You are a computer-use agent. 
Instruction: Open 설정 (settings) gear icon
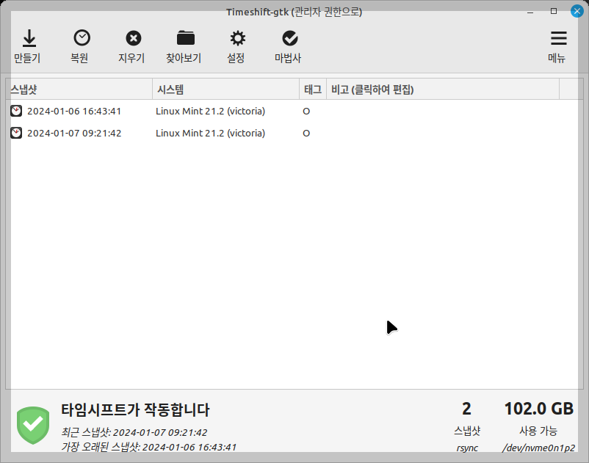(x=238, y=38)
